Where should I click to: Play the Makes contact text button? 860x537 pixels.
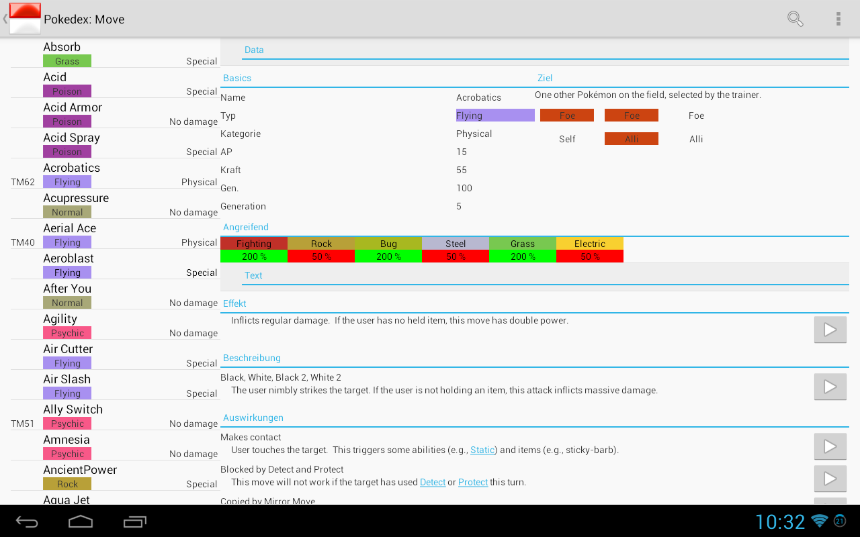(830, 446)
